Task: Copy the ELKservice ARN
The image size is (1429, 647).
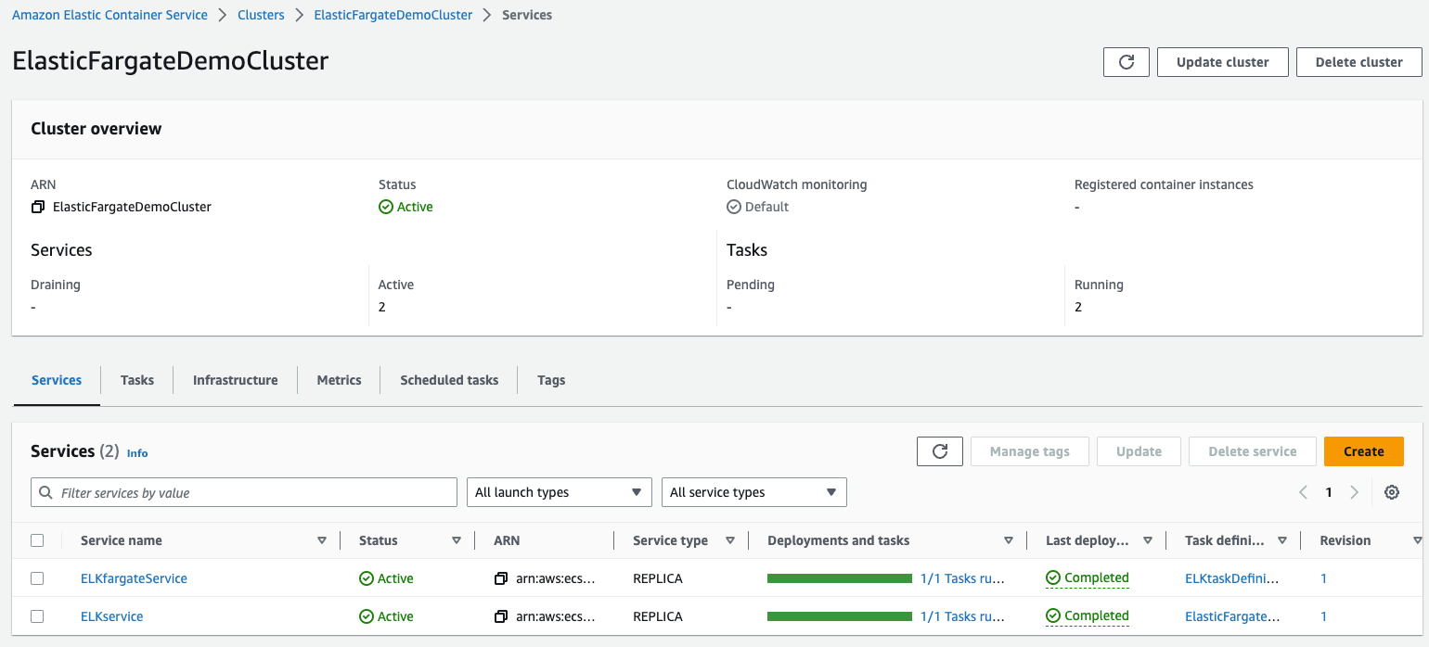Action: point(501,616)
